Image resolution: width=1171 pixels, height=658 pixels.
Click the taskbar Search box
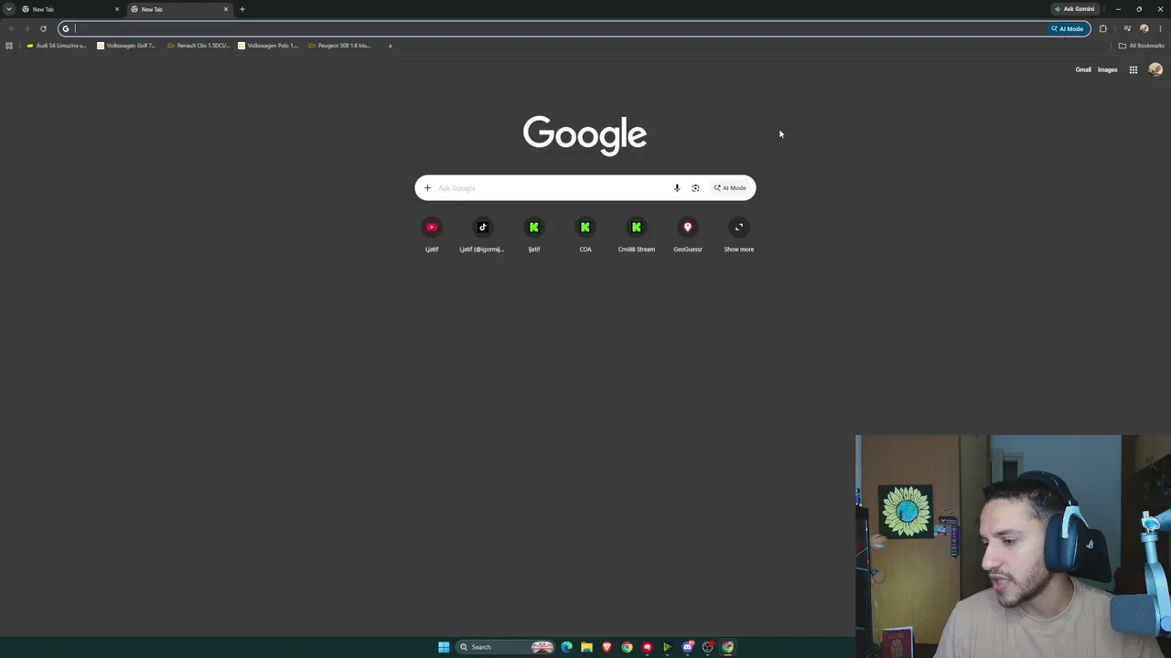click(506, 647)
